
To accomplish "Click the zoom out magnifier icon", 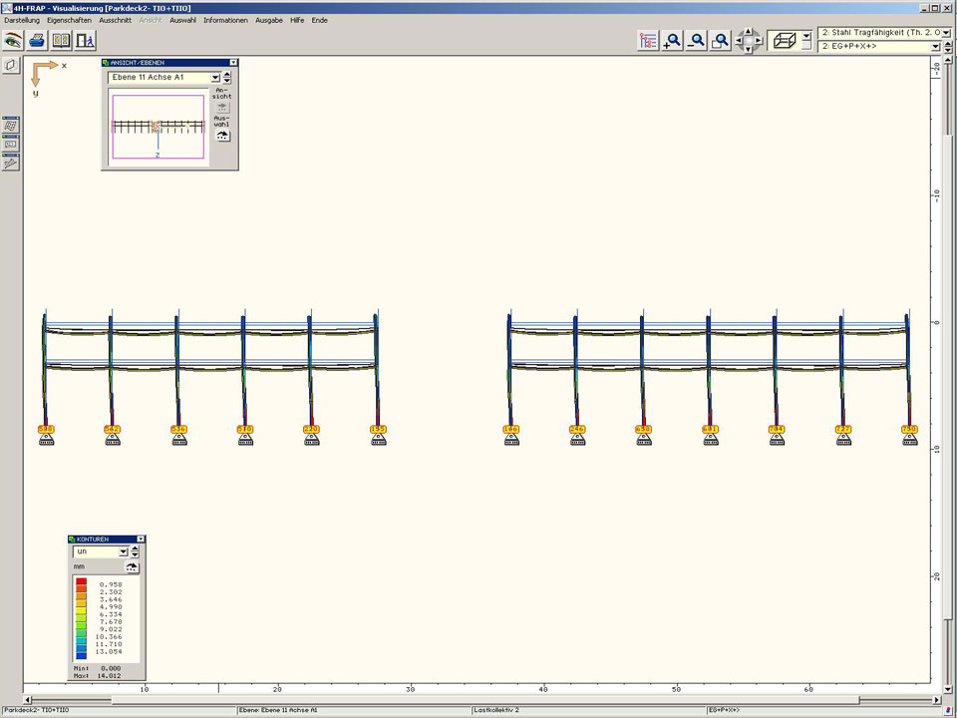I will [x=697, y=41].
